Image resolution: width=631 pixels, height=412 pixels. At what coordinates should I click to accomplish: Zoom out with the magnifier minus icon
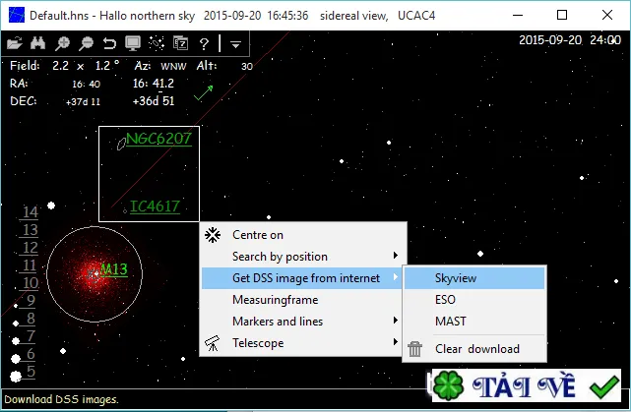[86, 43]
